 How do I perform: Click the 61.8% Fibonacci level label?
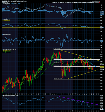tap(57, 66)
